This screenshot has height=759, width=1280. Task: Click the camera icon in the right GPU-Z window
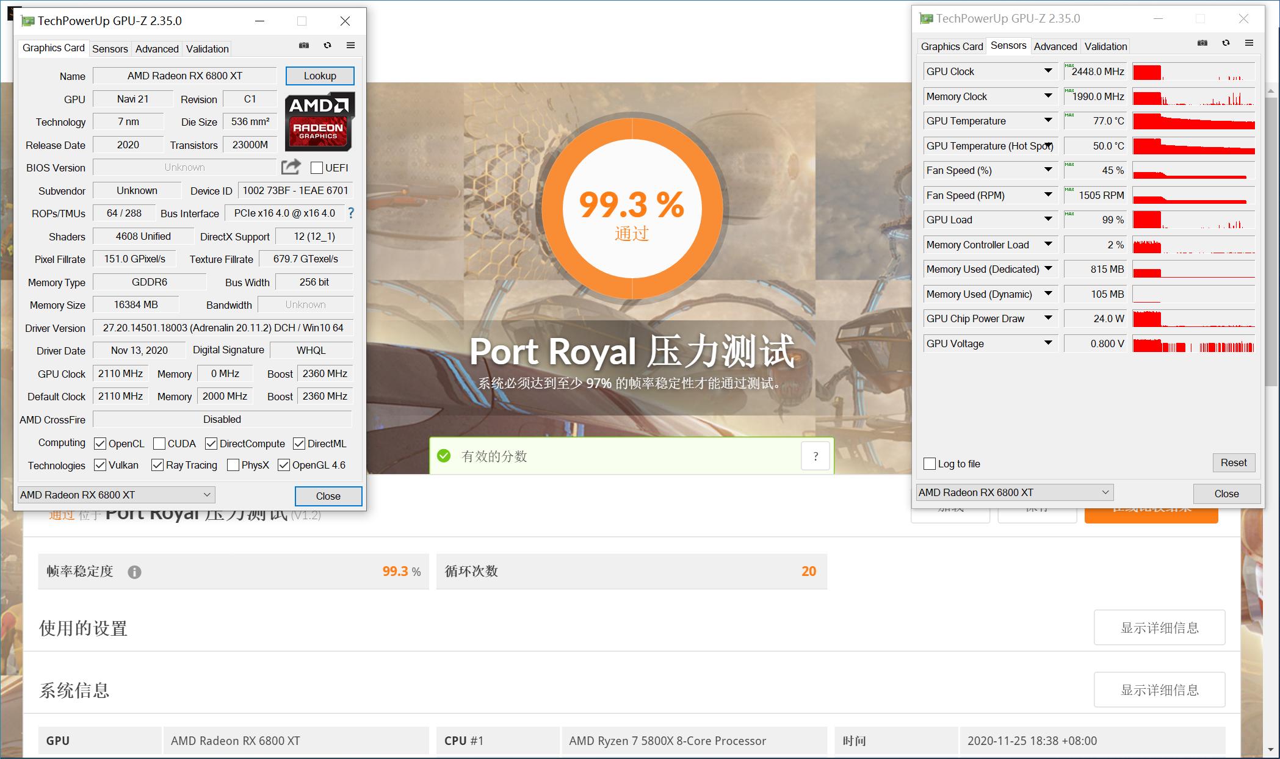pyautogui.click(x=1202, y=43)
